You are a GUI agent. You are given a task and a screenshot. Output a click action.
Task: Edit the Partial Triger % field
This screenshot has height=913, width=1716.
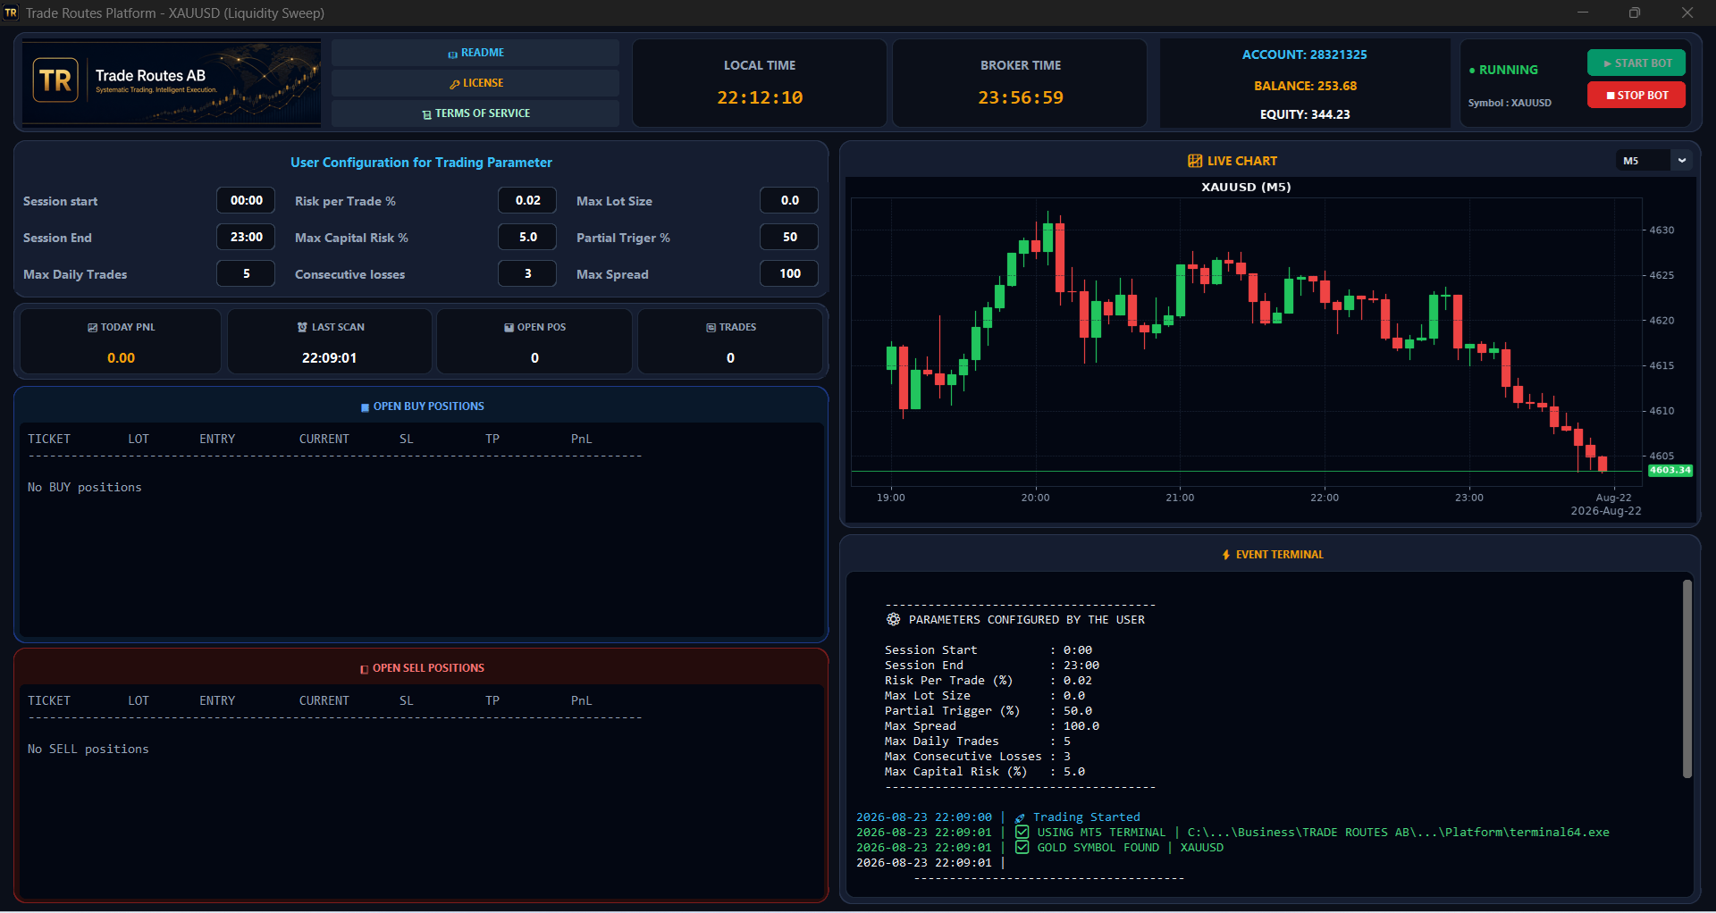coord(789,238)
